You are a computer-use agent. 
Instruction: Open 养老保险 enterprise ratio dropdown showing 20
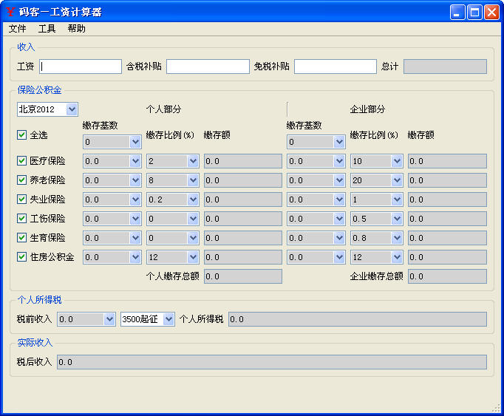click(377, 180)
